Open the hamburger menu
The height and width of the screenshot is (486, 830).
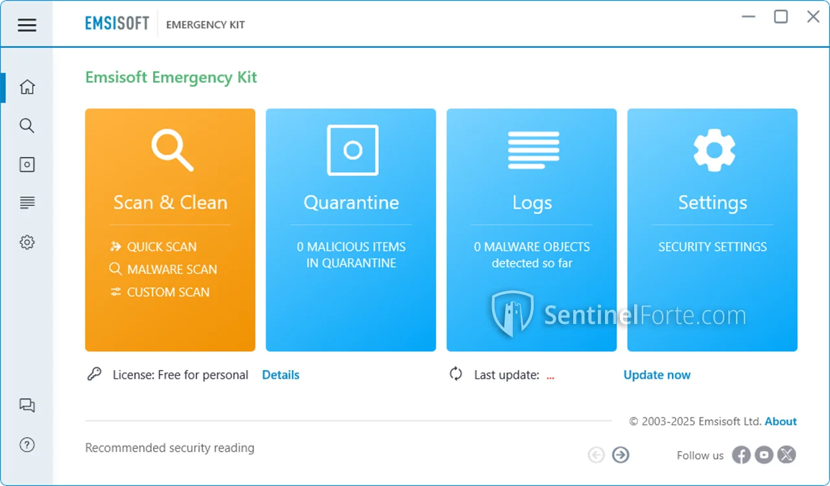click(27, 25)
